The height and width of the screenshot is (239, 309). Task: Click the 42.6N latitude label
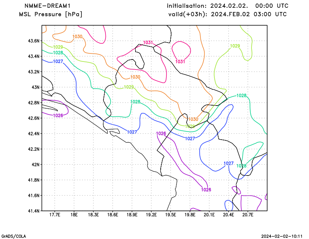click(x=34, y=118)
